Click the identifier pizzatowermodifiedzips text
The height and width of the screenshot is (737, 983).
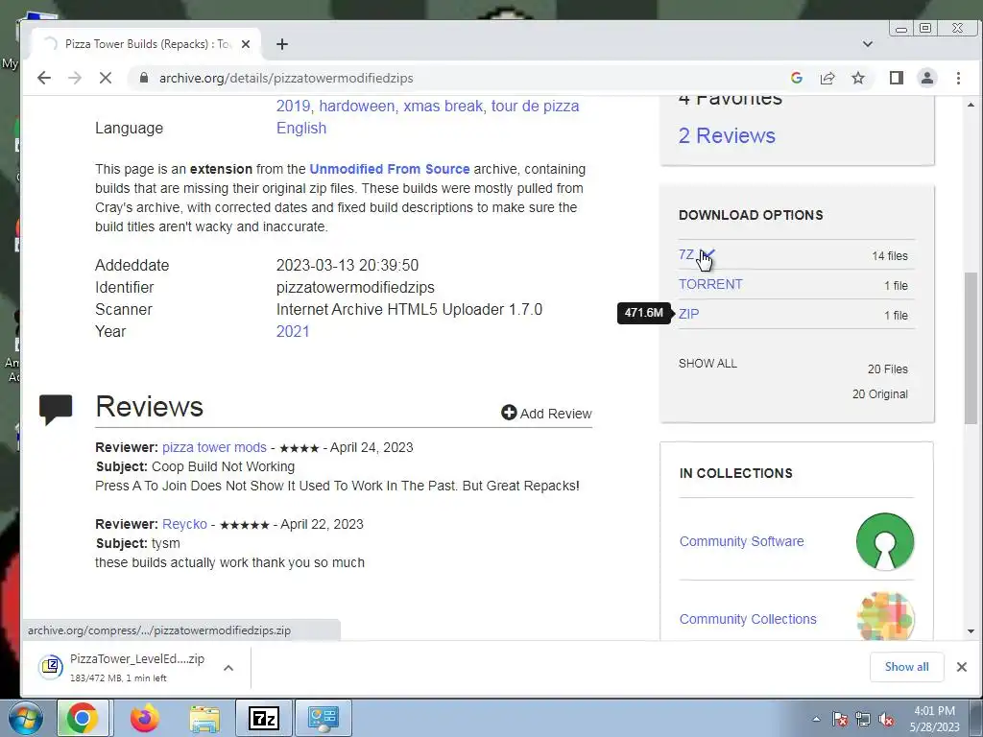point(355,288)
